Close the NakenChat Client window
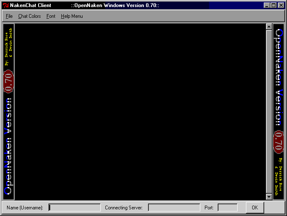287x216 pixels. (281, 5)
